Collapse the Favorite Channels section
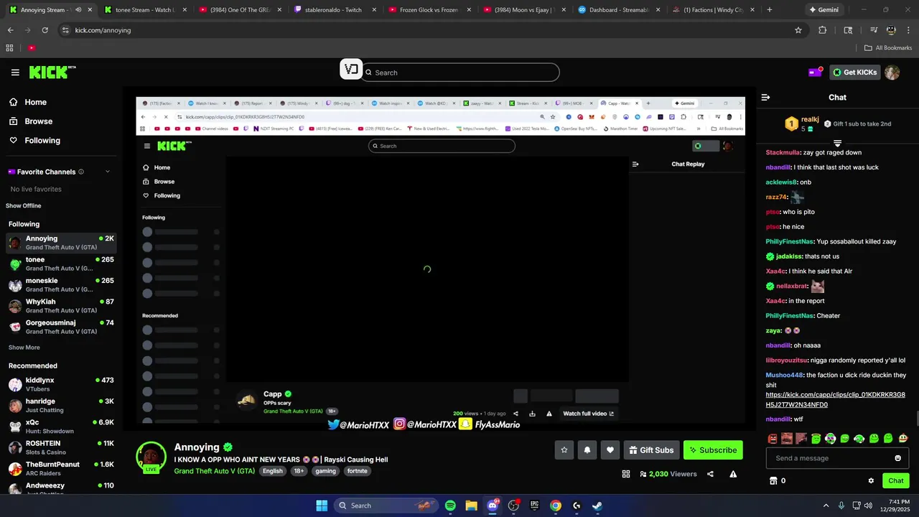 (108, 172)
